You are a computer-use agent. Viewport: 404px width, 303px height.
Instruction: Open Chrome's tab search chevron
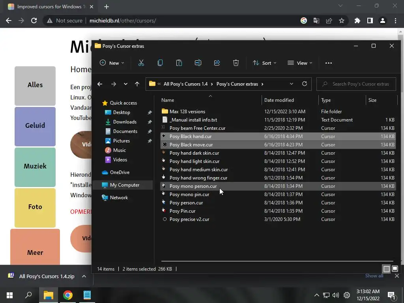click(340, 6)
